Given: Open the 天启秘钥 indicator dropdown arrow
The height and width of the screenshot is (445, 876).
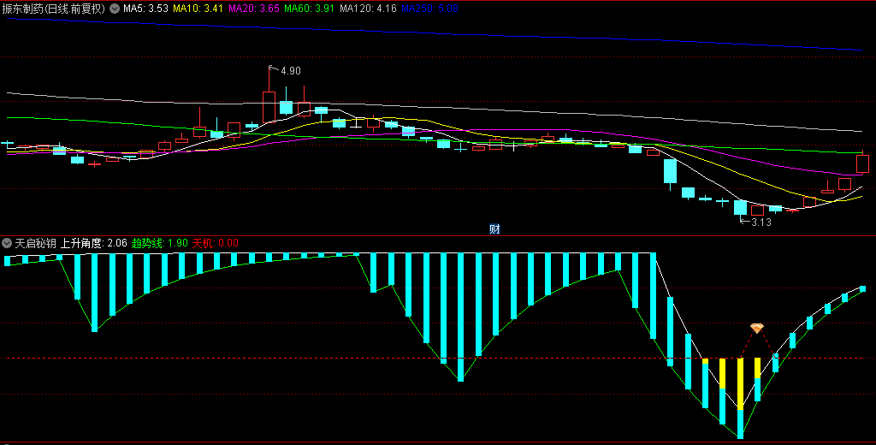Looking at the screenshot, I should (7, 243).
